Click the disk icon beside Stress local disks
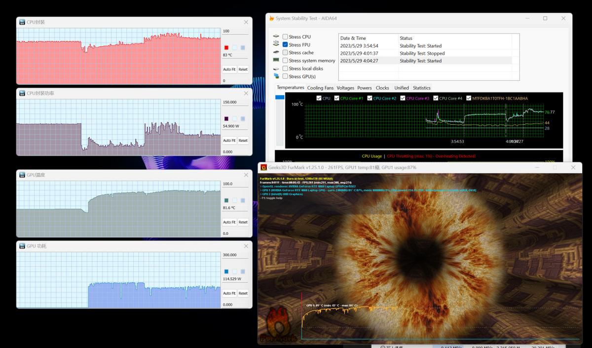The height and width of the screenshot is (348, 592). coord(276,69)
